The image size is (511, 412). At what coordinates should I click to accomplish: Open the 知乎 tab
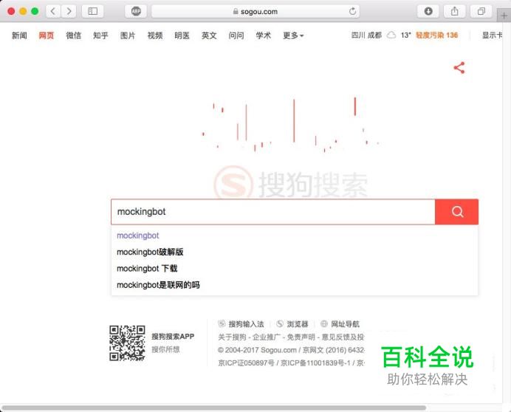(x=100, y=35)
